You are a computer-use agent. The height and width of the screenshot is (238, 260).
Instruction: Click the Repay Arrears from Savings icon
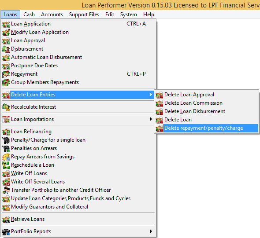(6, 157)
